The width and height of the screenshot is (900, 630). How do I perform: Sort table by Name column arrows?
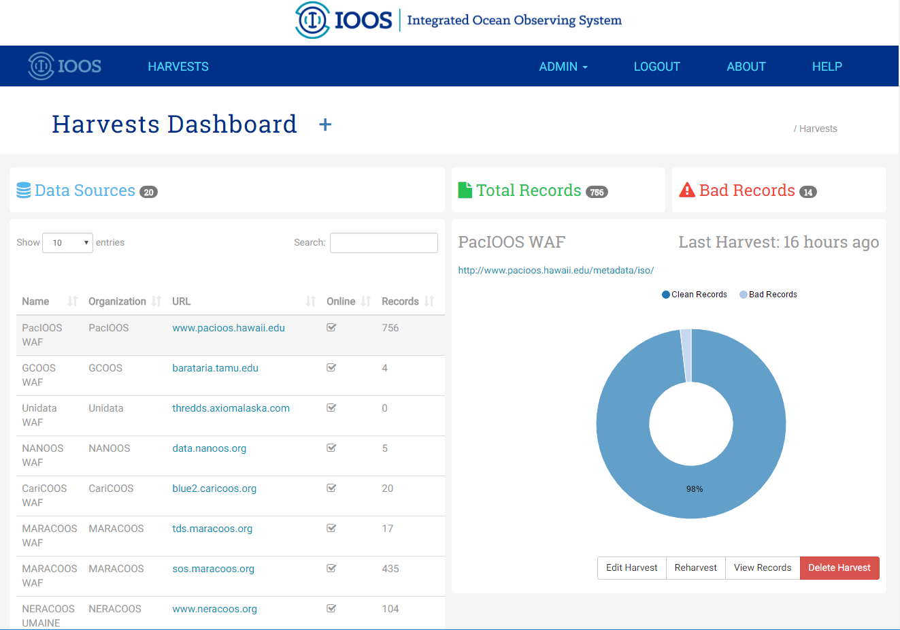click(x=73, y=301)
